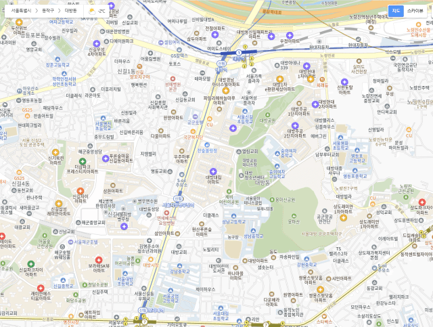
Task: Click the 신길자이아파트 orange-red marker
Action: pos(81,191)
